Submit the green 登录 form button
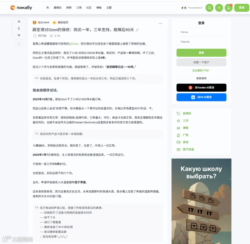The image size is (250, 244). (x=201, y=53)
